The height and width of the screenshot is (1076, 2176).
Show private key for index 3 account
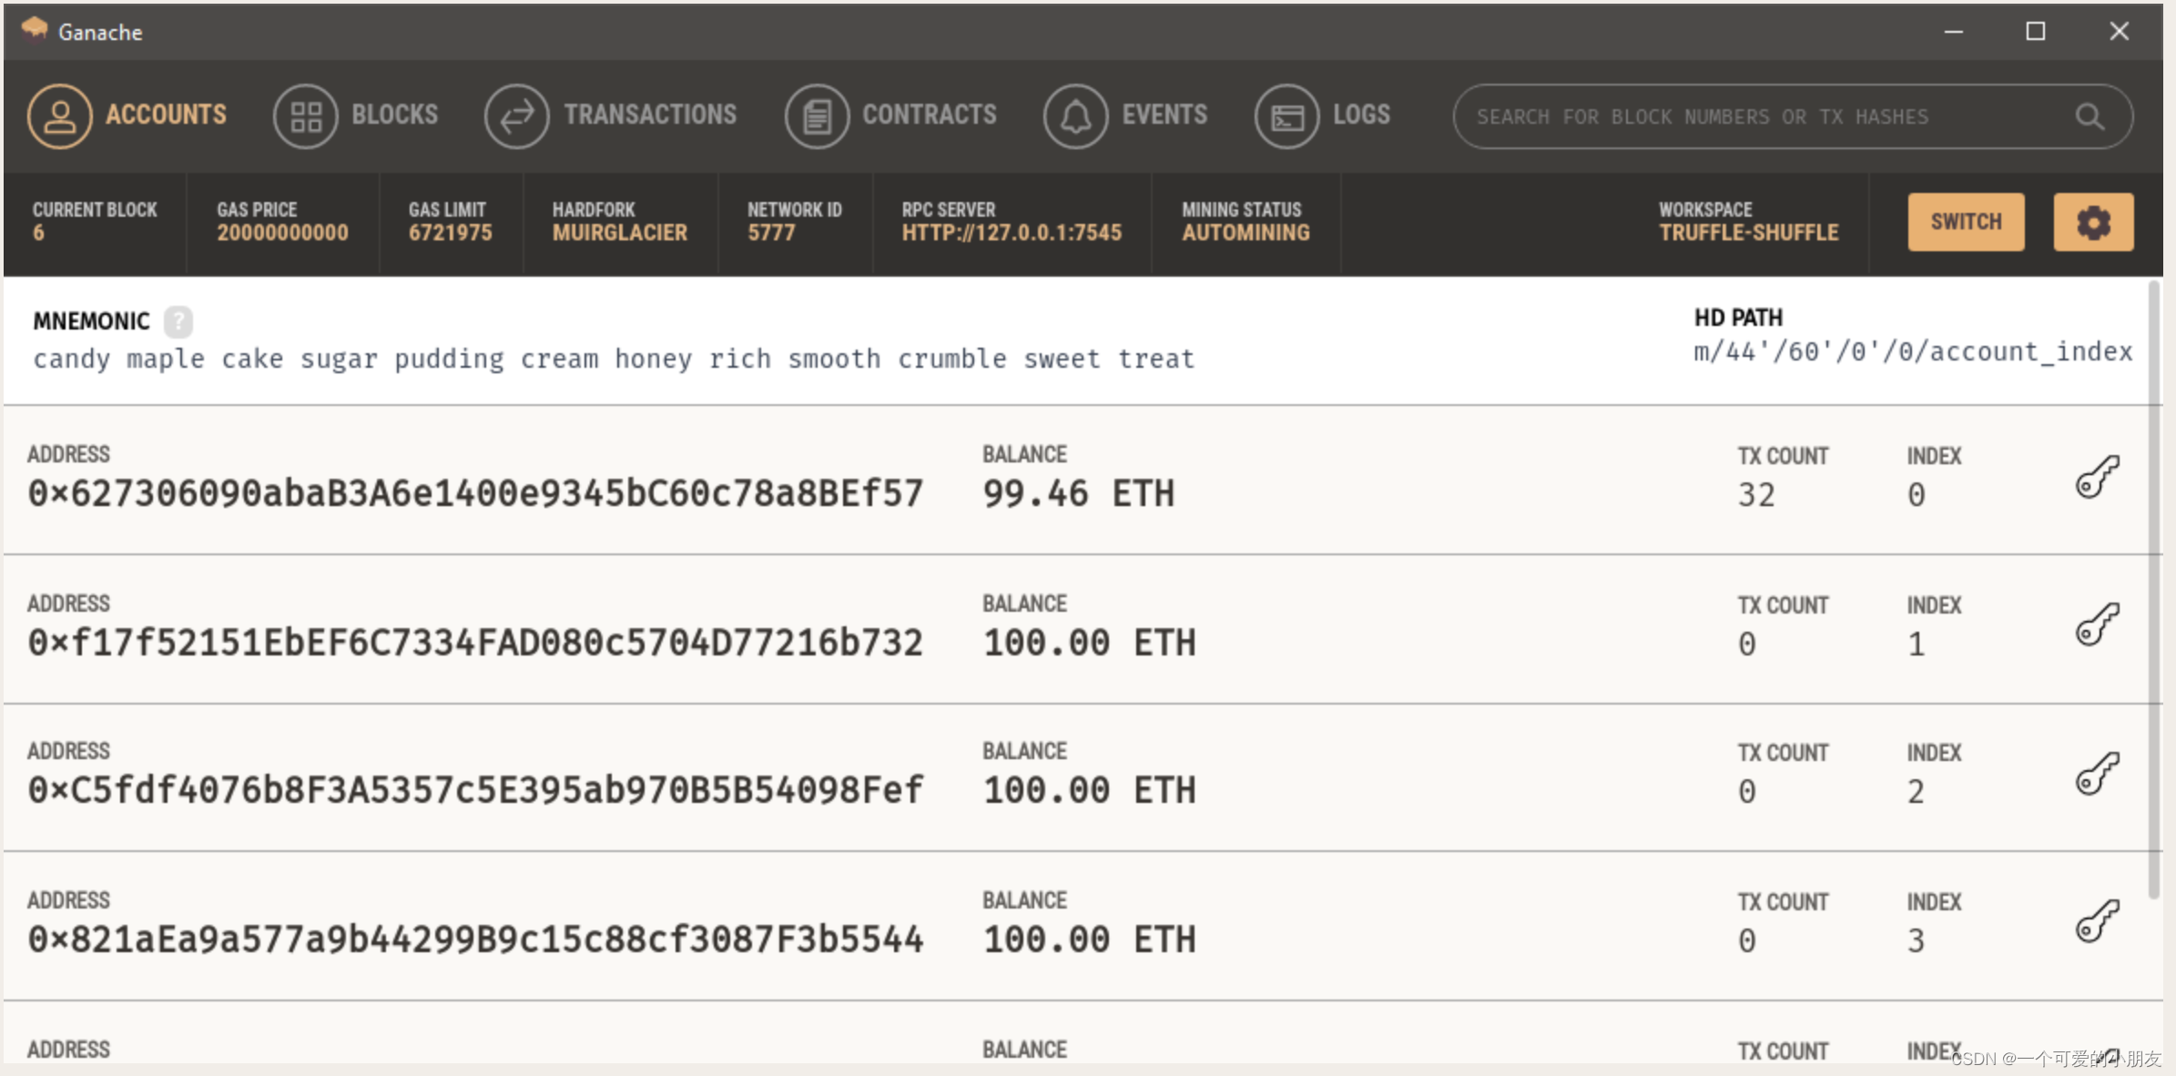[2098, 921]
